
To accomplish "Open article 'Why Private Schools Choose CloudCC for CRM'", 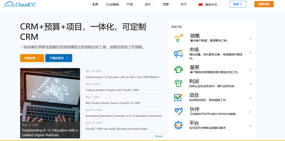I will pos(113,103).
